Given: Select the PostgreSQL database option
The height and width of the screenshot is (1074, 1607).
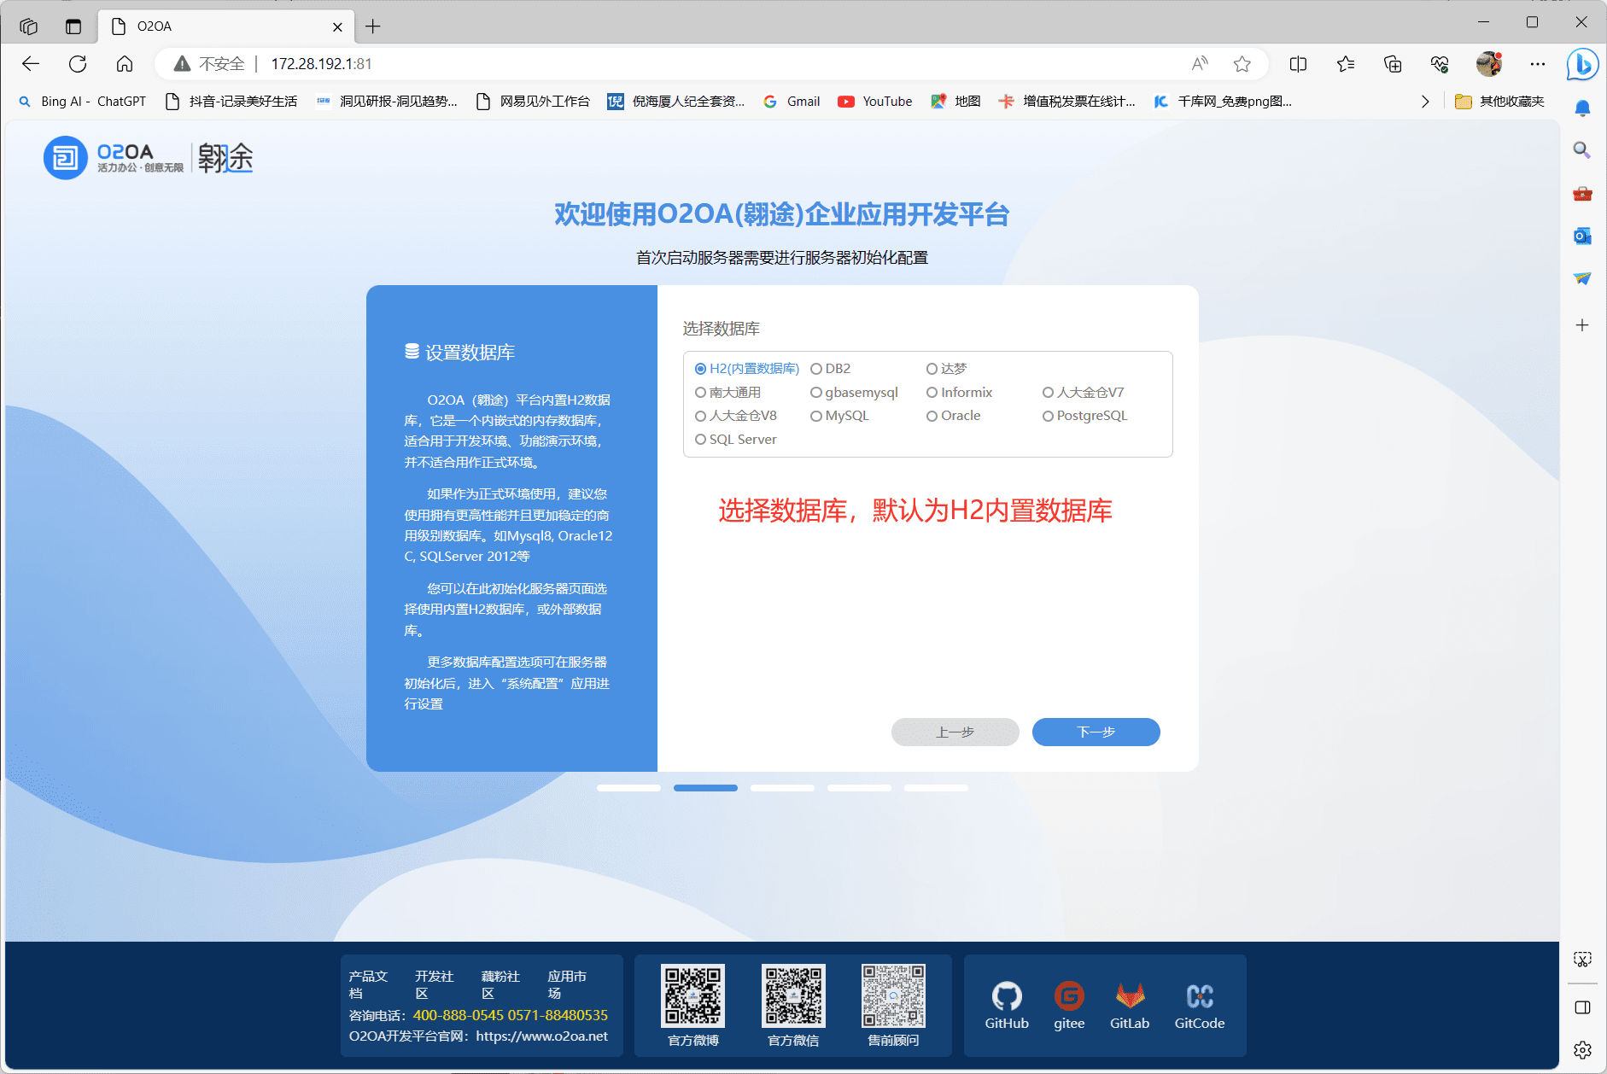Looking at the screenshot, I should [1048, 416].
